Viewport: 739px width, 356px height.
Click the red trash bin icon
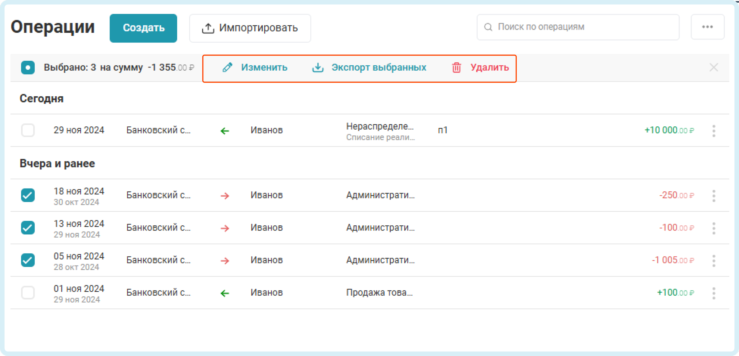[x=456, y=67]
